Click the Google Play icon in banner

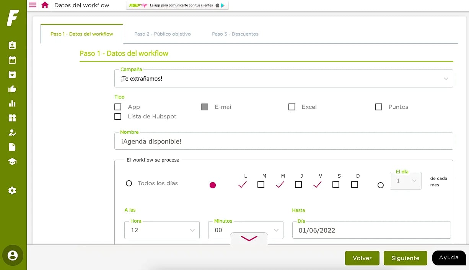point(223,5)
